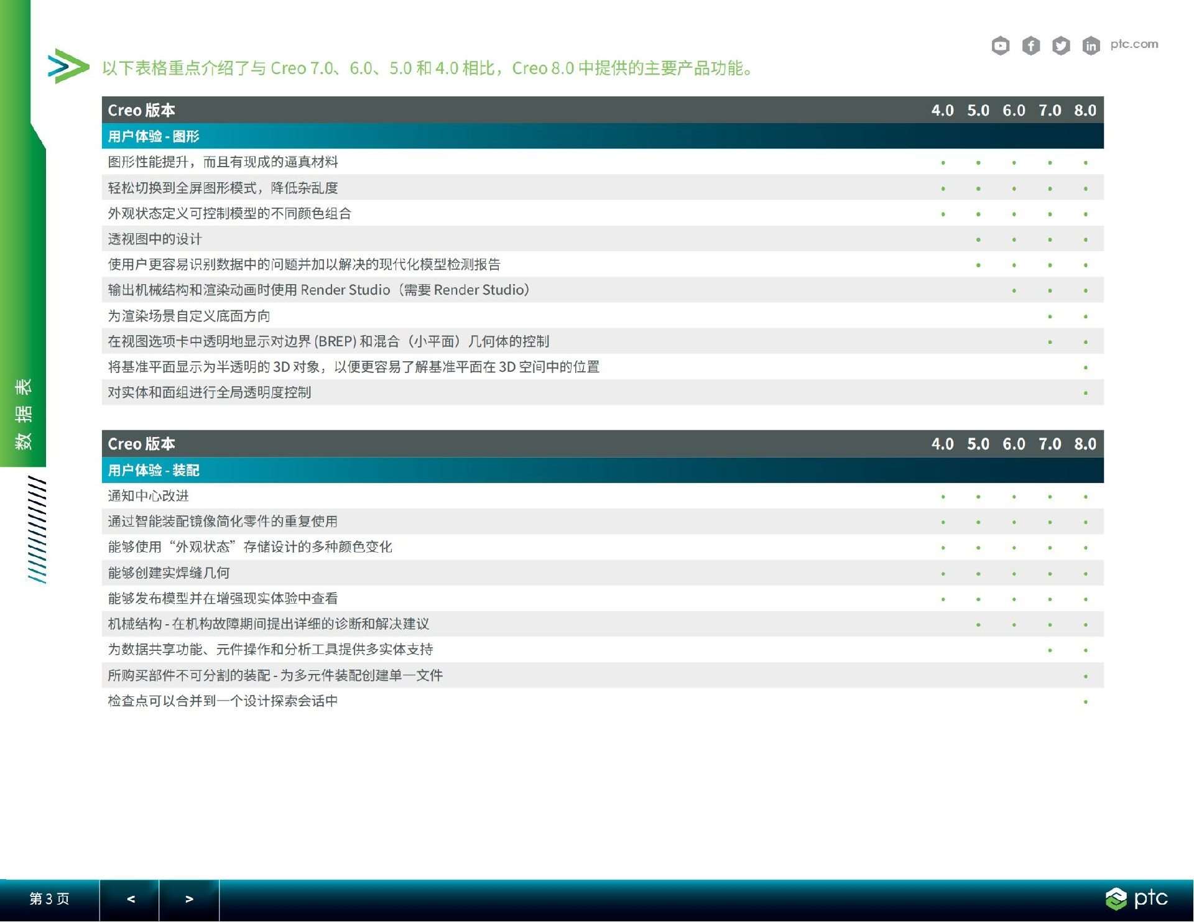This screenshot has height=922, width=1194.
Task: Open the Twitter social icon
Action: click(x=1061, y=45)
